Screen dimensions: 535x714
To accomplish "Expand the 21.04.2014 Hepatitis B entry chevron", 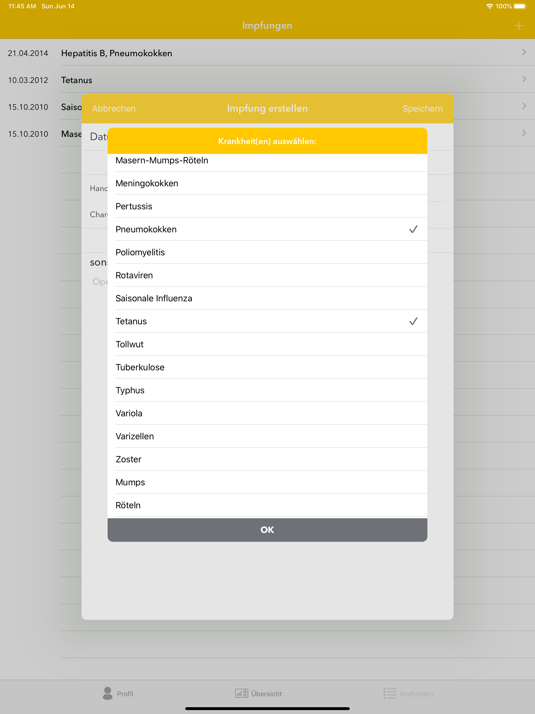I will point(524,52).
